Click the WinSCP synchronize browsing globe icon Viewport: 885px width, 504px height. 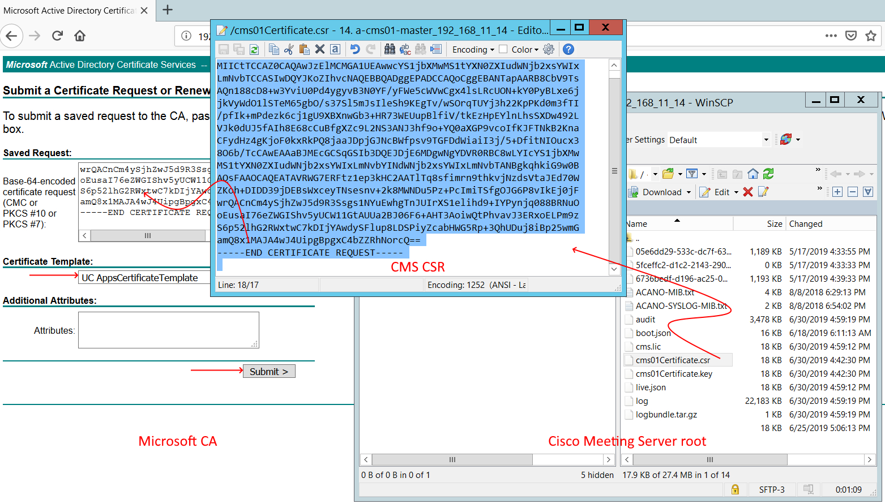tap(786, 139)
